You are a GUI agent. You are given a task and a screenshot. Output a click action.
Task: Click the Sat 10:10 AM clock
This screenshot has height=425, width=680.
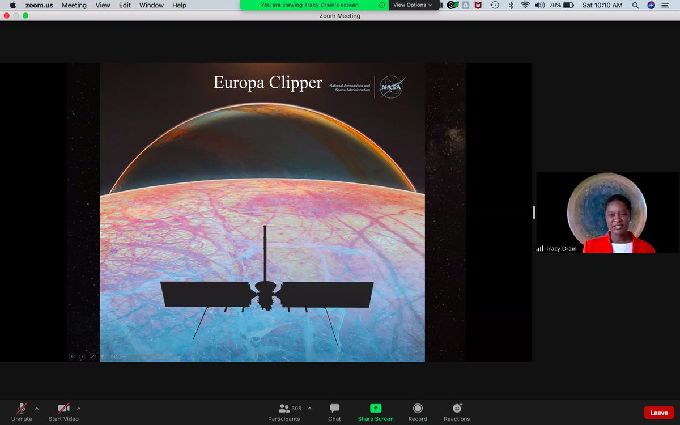coord(602,5)
